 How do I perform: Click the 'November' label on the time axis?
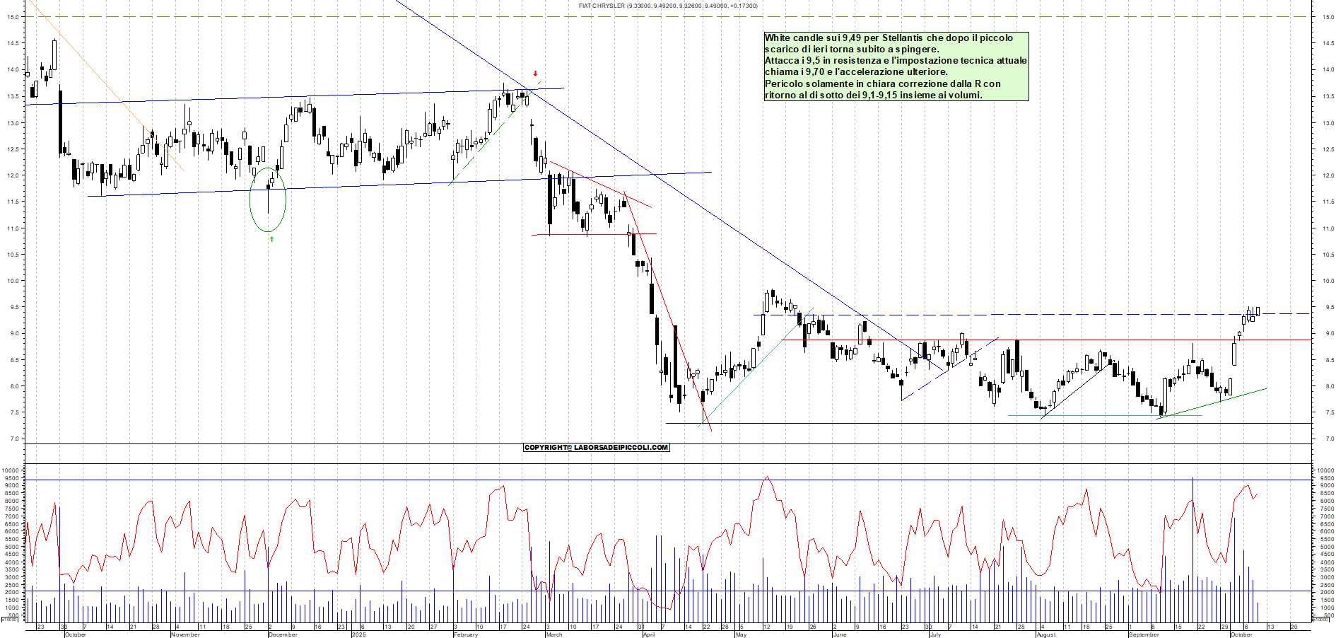[186, 634]
